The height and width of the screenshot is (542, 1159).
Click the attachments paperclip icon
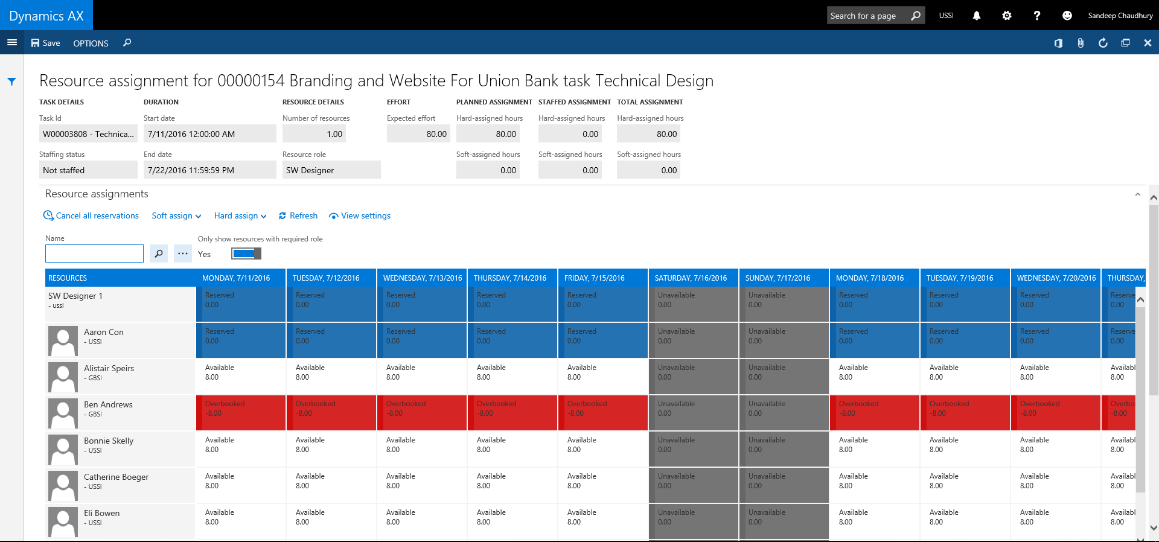tap(1081, 43)
